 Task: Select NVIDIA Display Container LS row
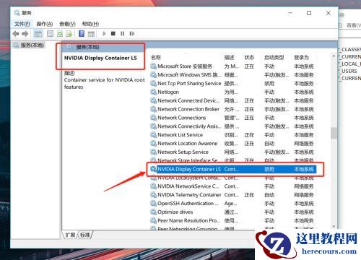click(x=232, y=169)
